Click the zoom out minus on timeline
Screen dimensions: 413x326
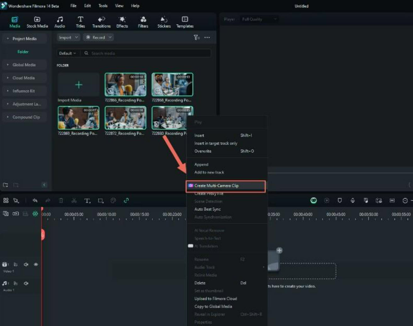tap(405, 201)
